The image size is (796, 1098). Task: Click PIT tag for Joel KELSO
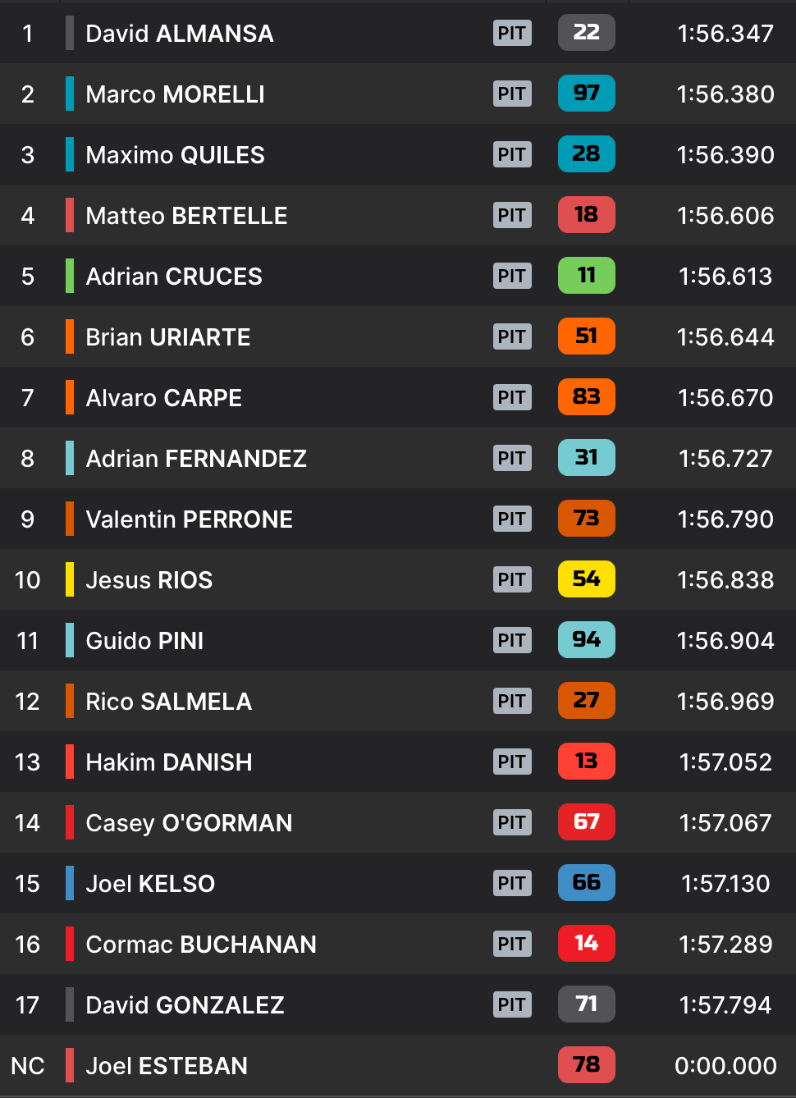click(x=512, y=883)
